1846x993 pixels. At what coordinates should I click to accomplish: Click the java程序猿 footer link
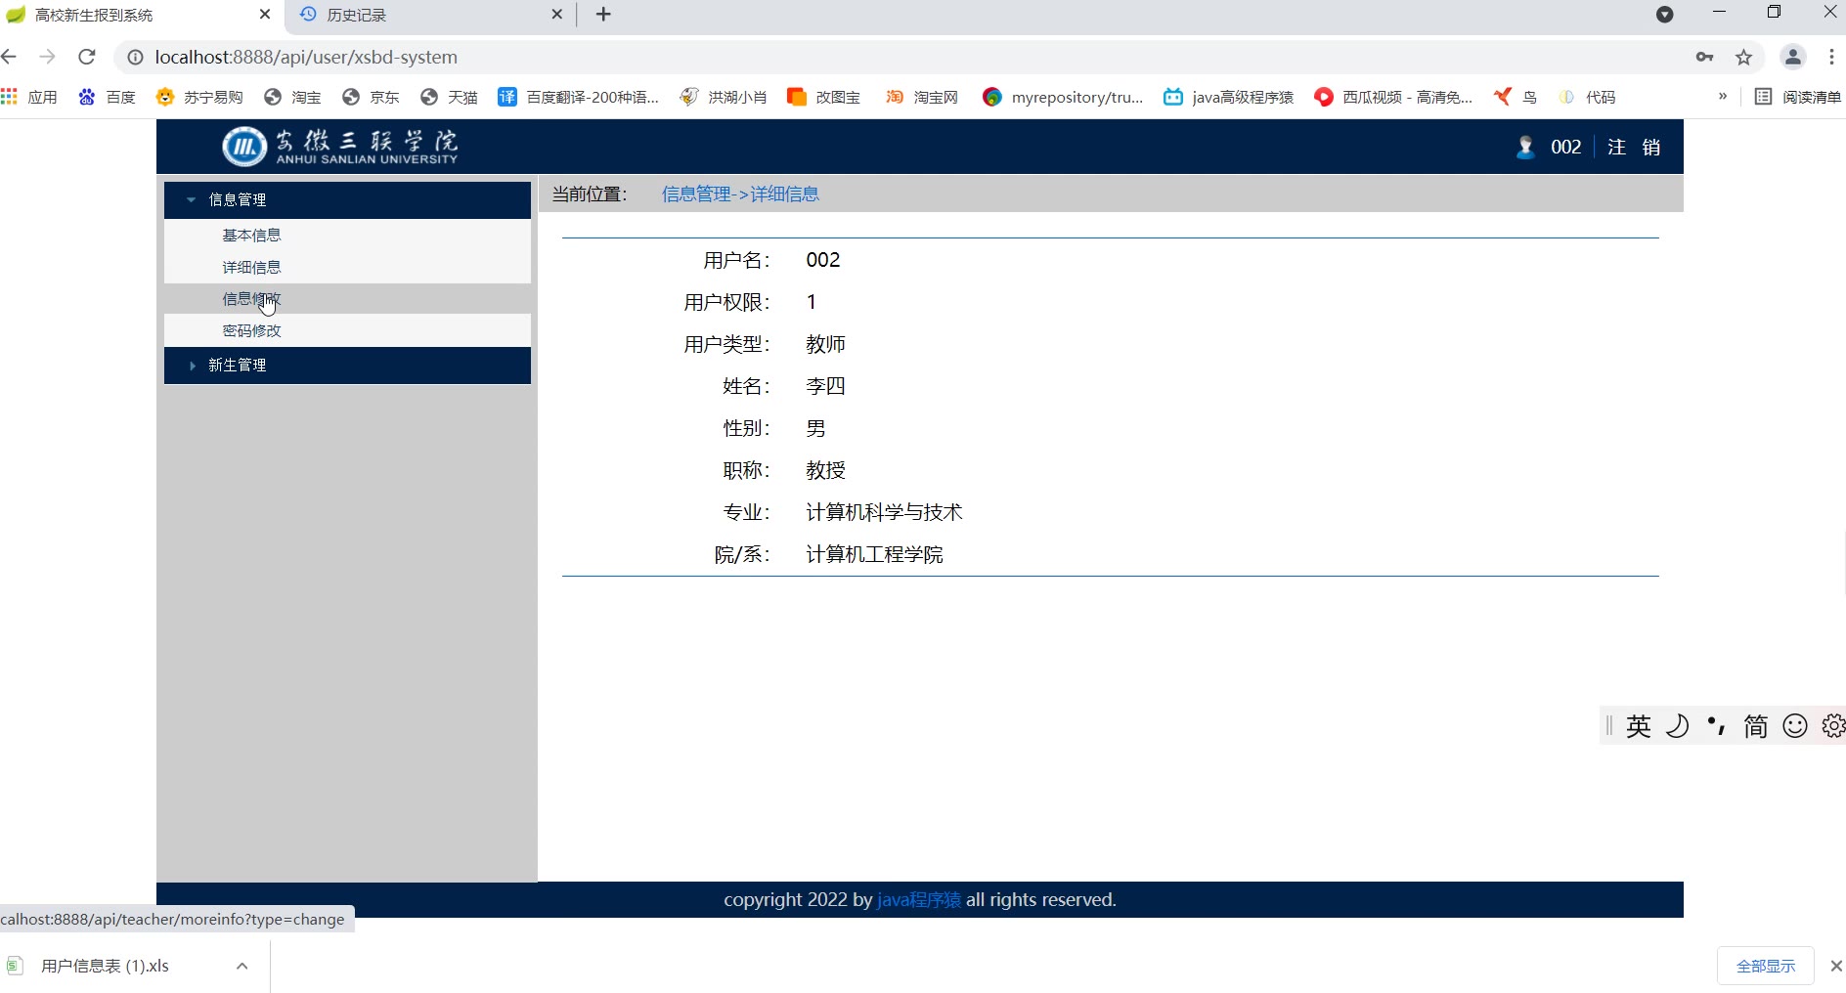point(919,899)
